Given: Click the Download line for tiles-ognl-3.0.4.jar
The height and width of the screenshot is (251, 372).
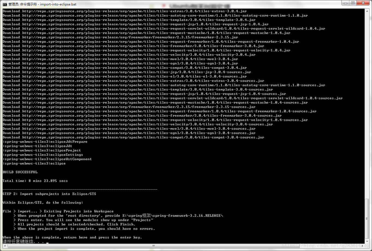Looking at the screenshot, I should (120, 63).
